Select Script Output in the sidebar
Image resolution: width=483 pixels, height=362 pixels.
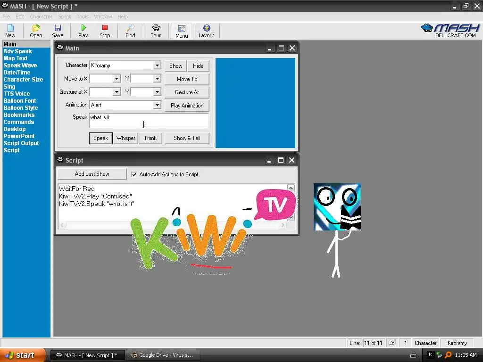[21, 143]
